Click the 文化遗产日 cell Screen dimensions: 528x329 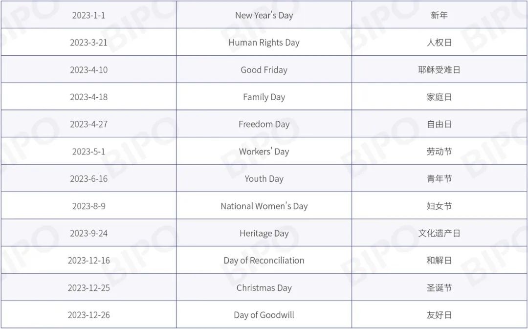pyautogui.click(x=440, y=233)
